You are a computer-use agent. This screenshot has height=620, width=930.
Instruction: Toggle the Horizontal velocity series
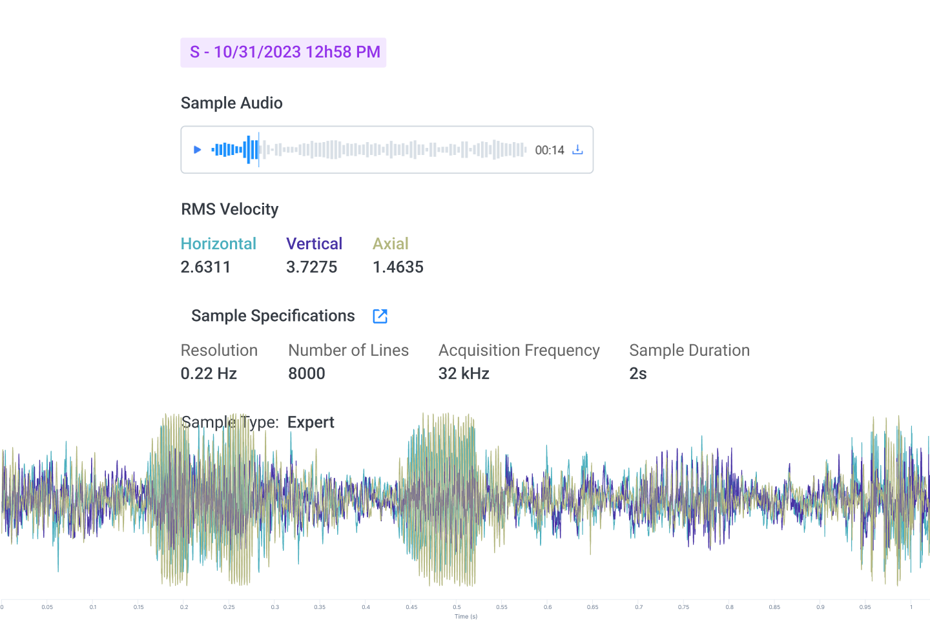tap(218, 243)
